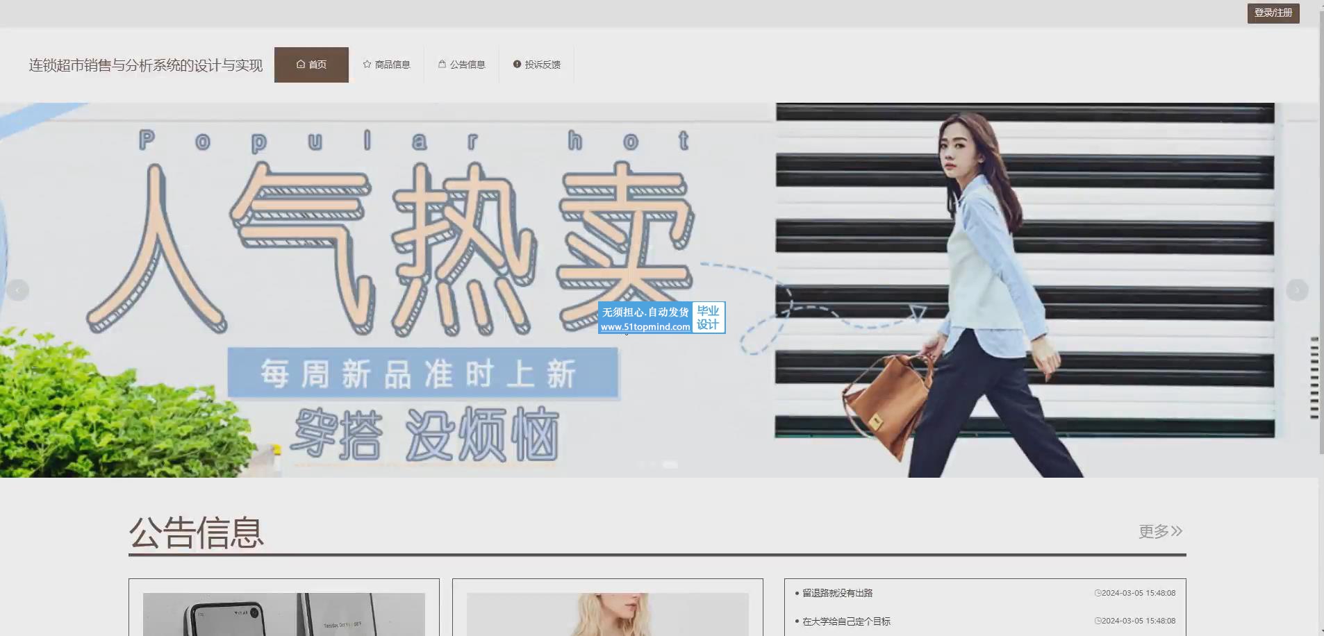Image resolution: width=1324 pixels, height=636 pixels.
Task: Open the 商品信息 menu item
Action: (x=386, y=65)
